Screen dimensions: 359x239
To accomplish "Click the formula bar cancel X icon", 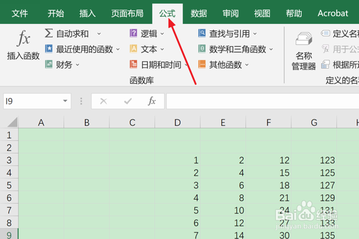I will tap(104, 101).
